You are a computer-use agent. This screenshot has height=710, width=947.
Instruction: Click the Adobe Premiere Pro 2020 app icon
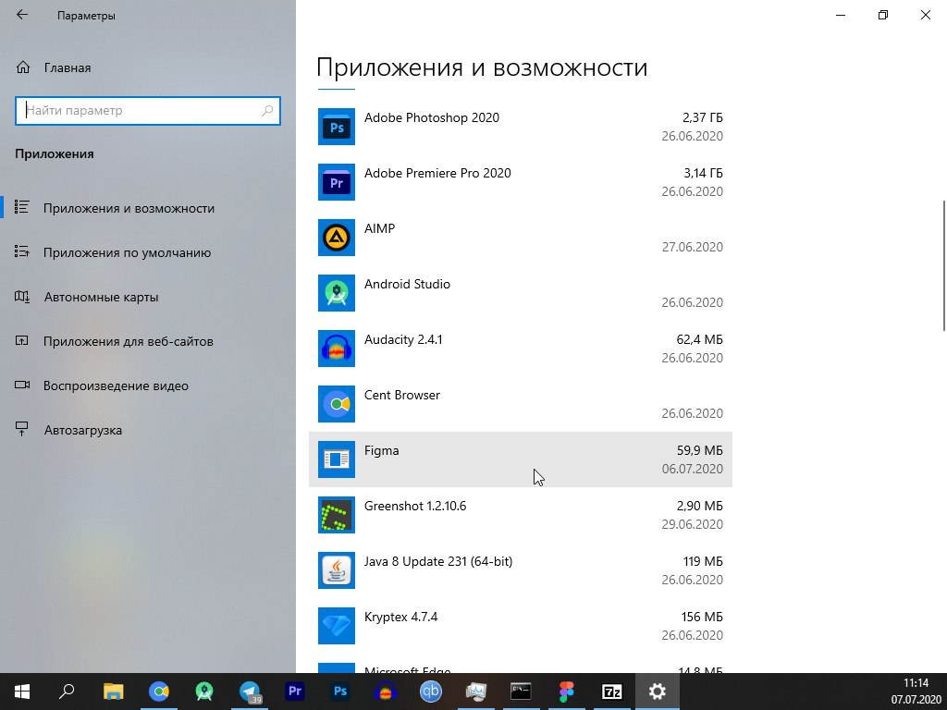click(x=337, y=182)
